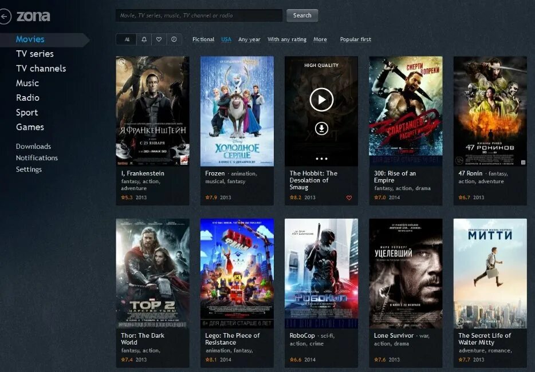View Notifications in the sidebar
Screen dimensions: 535x372
click(37, 158)
